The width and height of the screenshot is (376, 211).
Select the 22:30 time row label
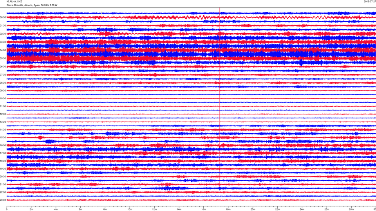[x=3, y=192]
